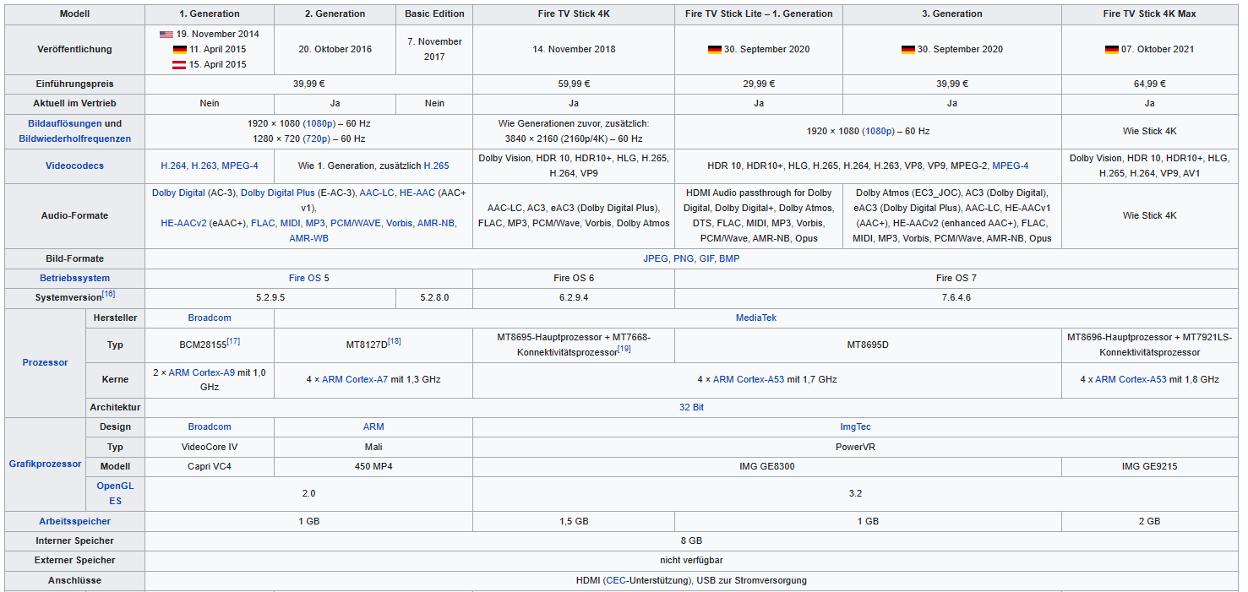Image resolution: width=1248 pixels, height=592 pixels.
Task: Open footnote [18] next to MT8127D
Action: (394, 342)
